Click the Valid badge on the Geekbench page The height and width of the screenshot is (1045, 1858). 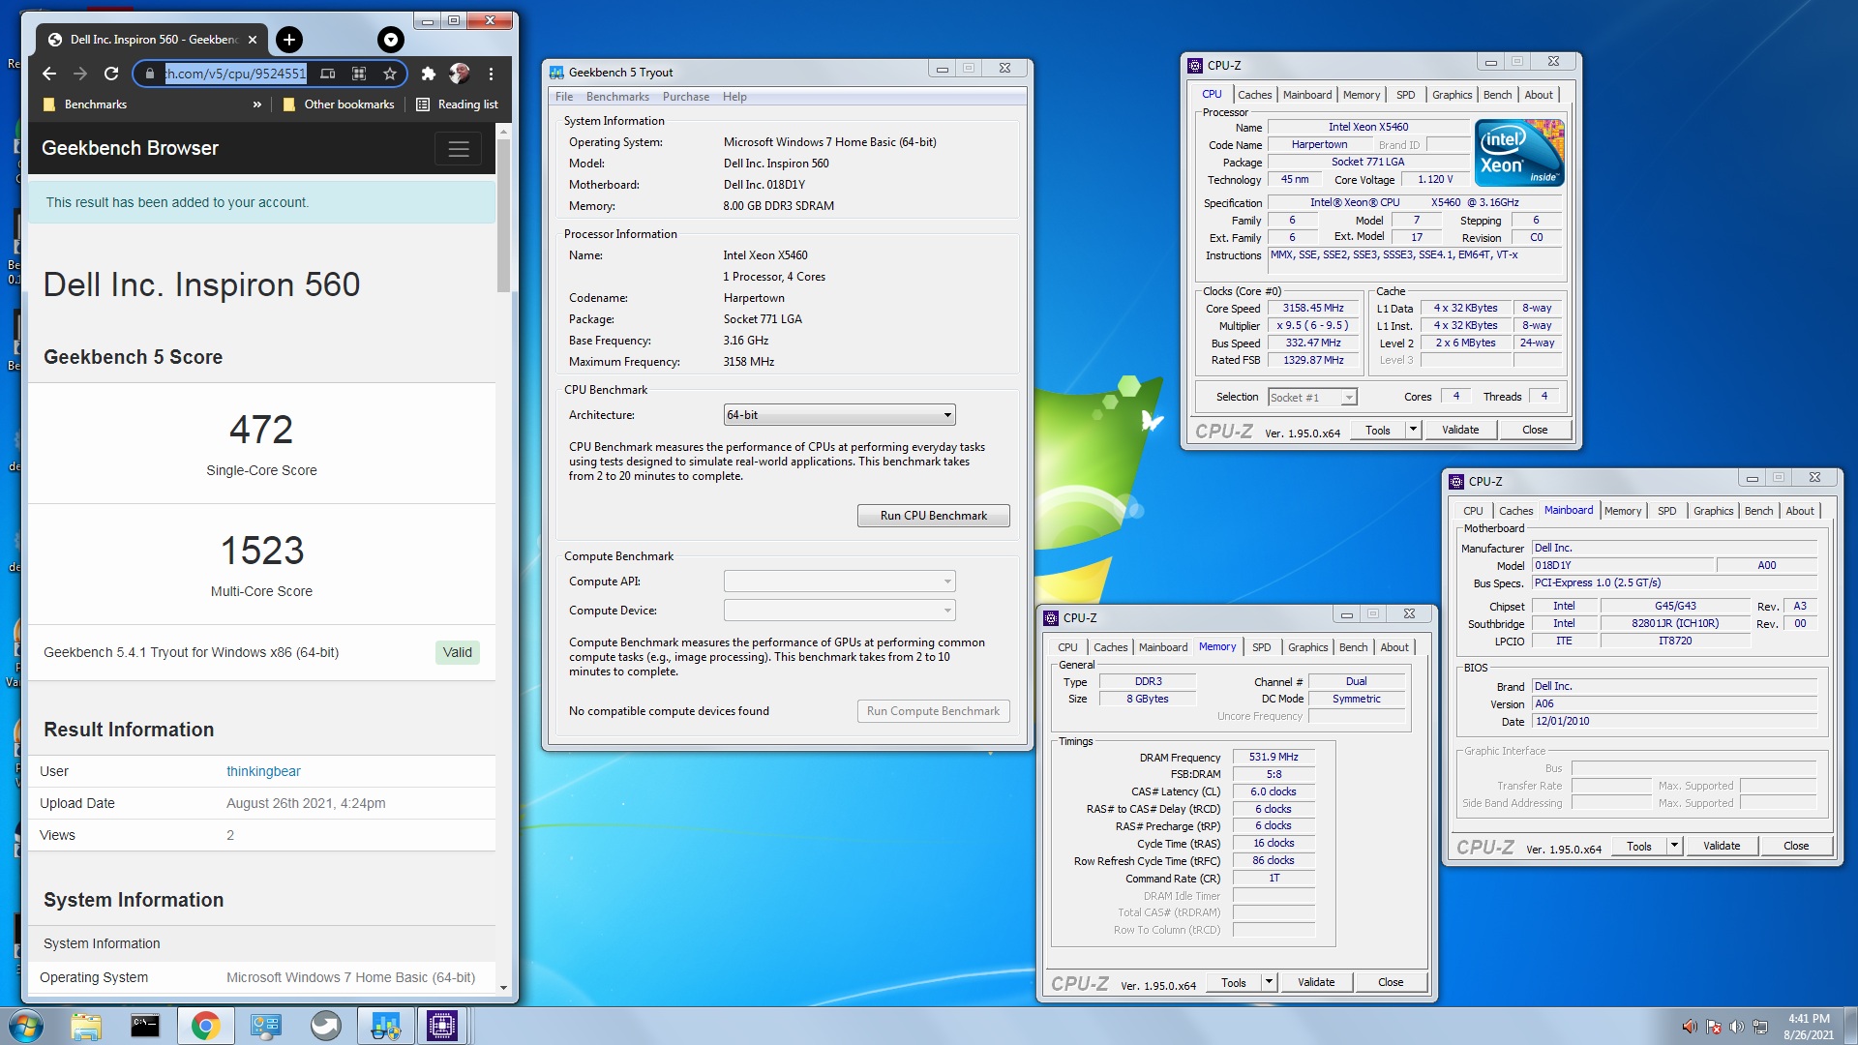[x=458, y=653]
